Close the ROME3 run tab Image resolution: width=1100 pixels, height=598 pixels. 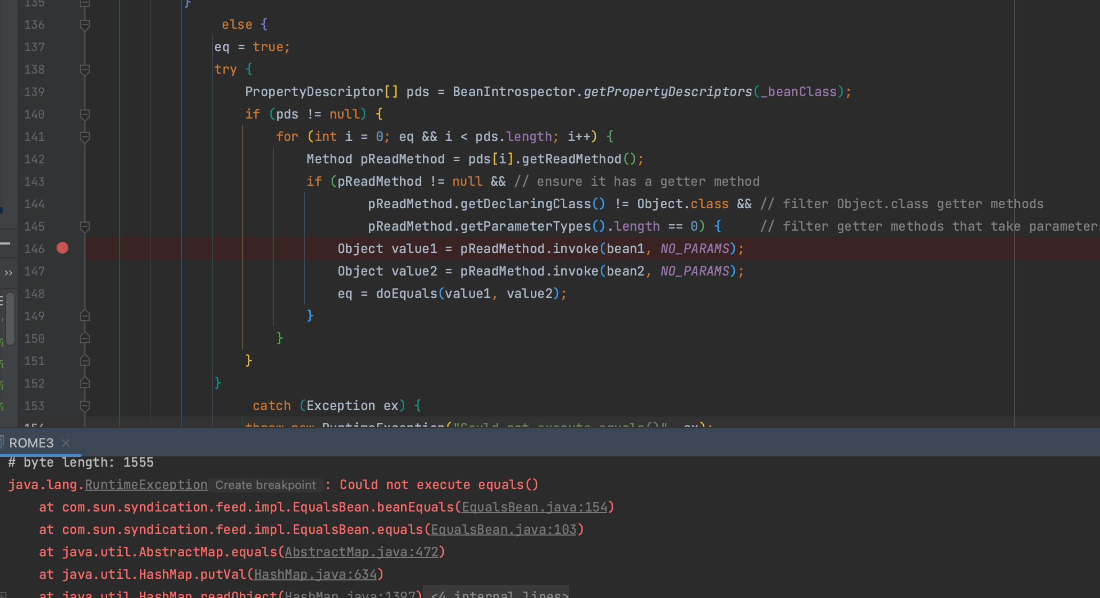66,443
